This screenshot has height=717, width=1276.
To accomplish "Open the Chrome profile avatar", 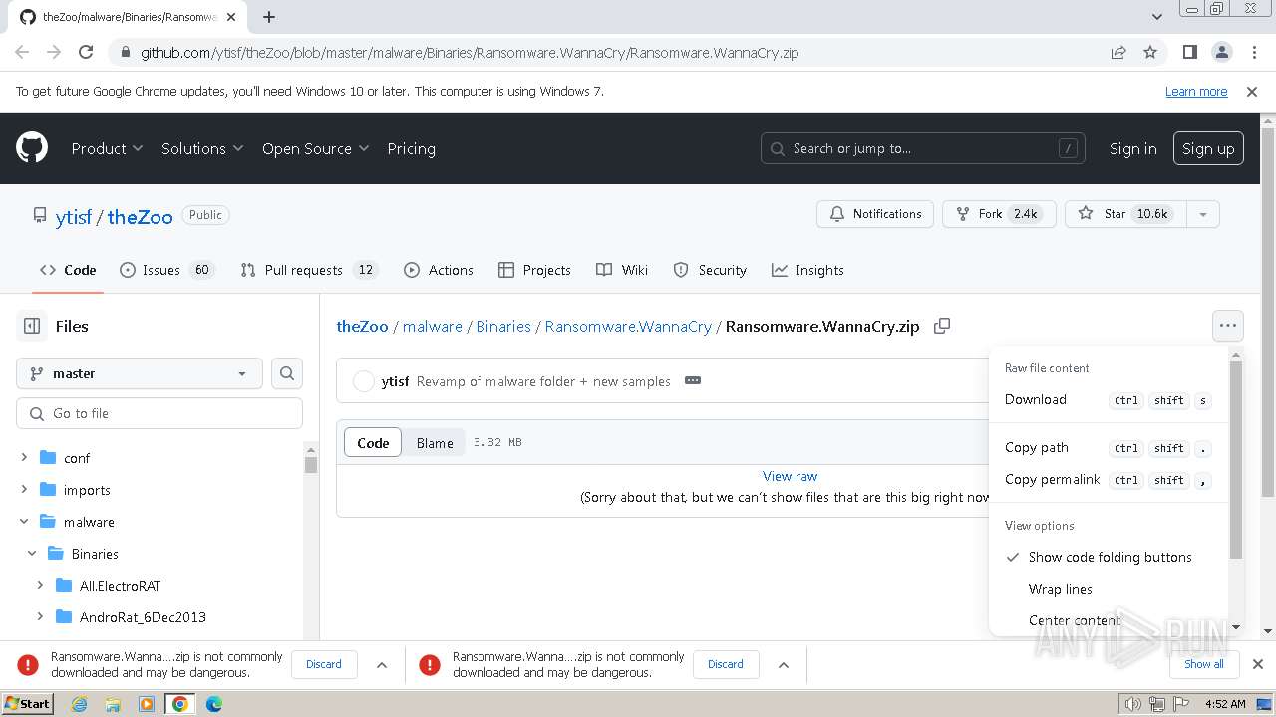I will (1221, 52).
